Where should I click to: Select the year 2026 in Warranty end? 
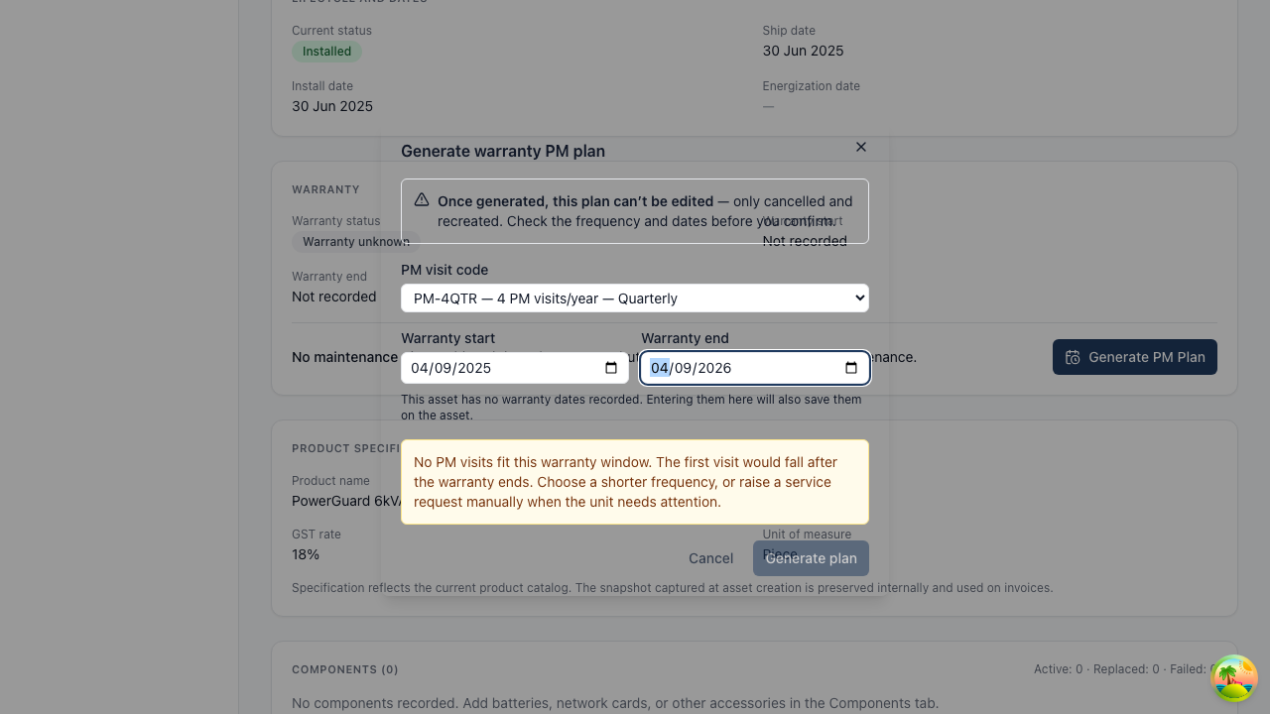tap(714, 368)
